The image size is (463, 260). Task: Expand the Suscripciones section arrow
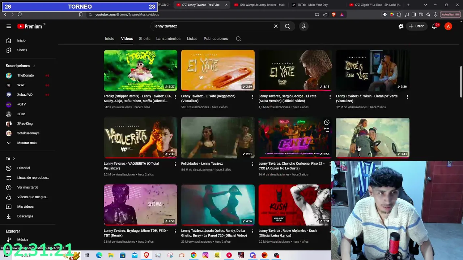point(34,66)
